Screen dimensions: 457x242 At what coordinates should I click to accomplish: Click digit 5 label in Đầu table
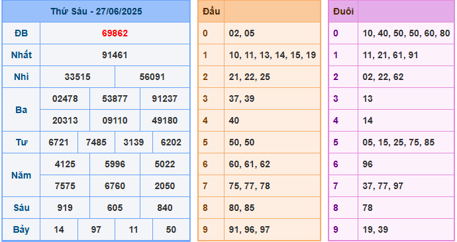[x=205, y=142]
